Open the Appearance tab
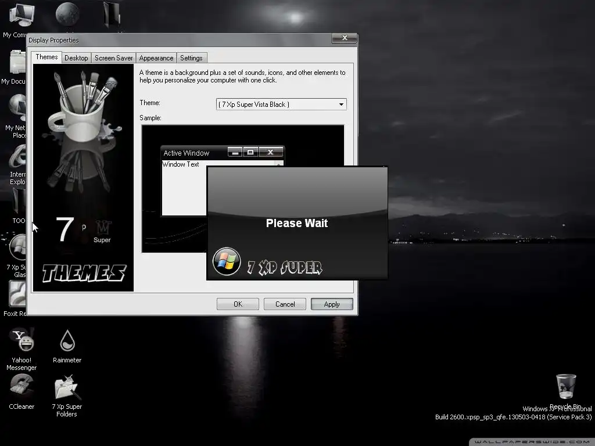 click(156, 58)
